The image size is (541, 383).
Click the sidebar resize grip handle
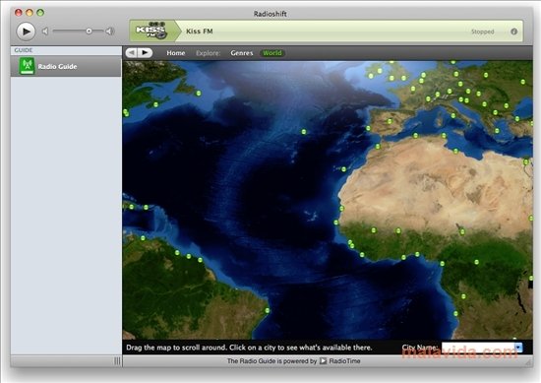[117, 361]
